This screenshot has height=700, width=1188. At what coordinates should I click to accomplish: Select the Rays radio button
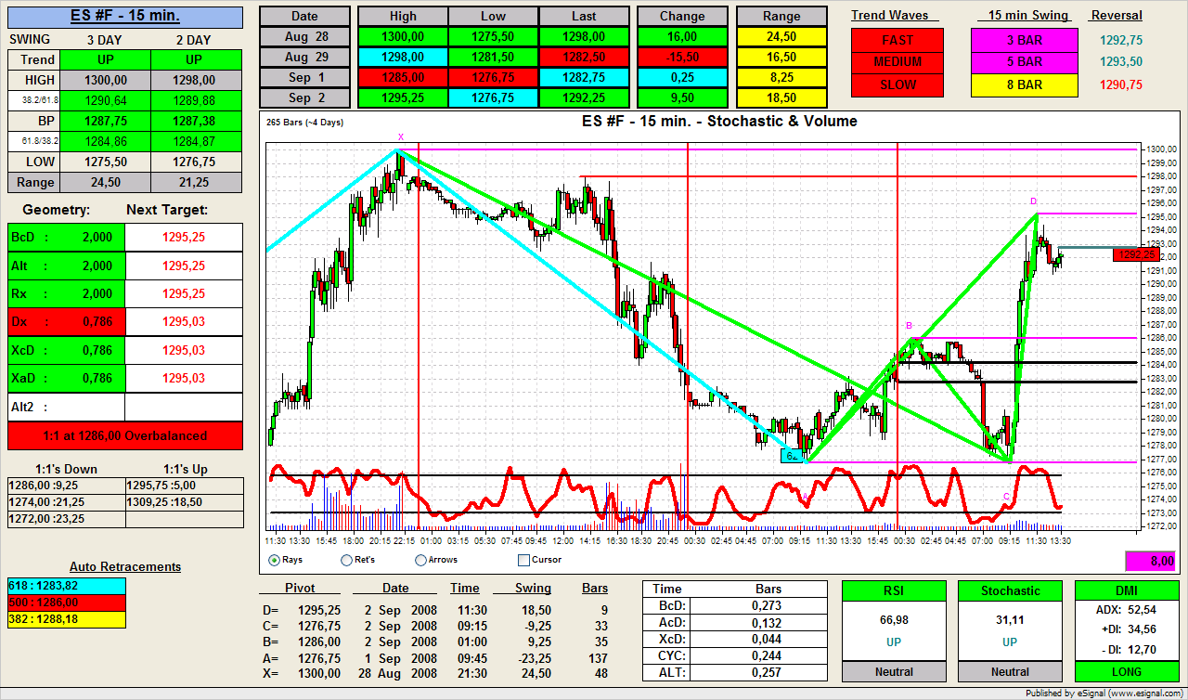[275, 560]
